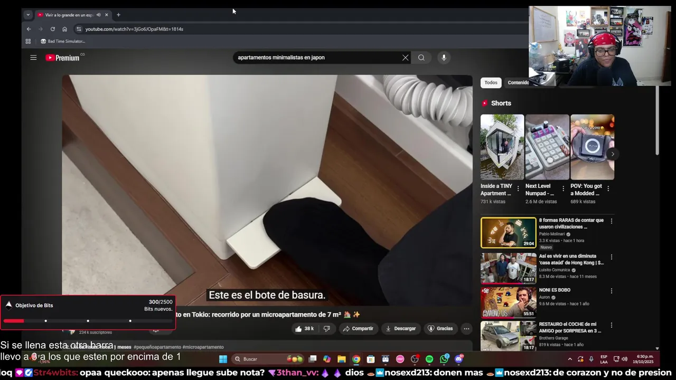
Task: Go back with the browser back arrow
Action: 29,29
